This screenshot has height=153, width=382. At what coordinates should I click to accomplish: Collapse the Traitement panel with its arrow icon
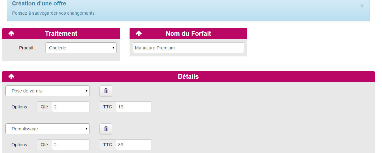[11, 33]
